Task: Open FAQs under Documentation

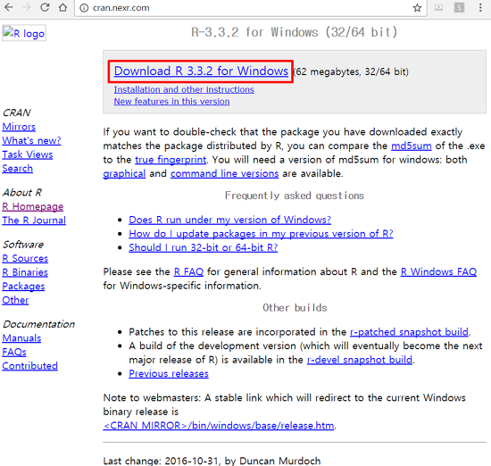Action: pyautogui.click(x=14, y=353)
